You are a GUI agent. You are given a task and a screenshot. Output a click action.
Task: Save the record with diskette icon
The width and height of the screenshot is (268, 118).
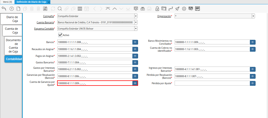click(x=45, y=9)
